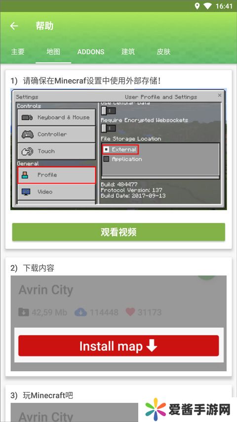Viewport: 237px width, 422px height.
Task: Toggle the Use Cellular Data switch
Action: click(108, 110)
